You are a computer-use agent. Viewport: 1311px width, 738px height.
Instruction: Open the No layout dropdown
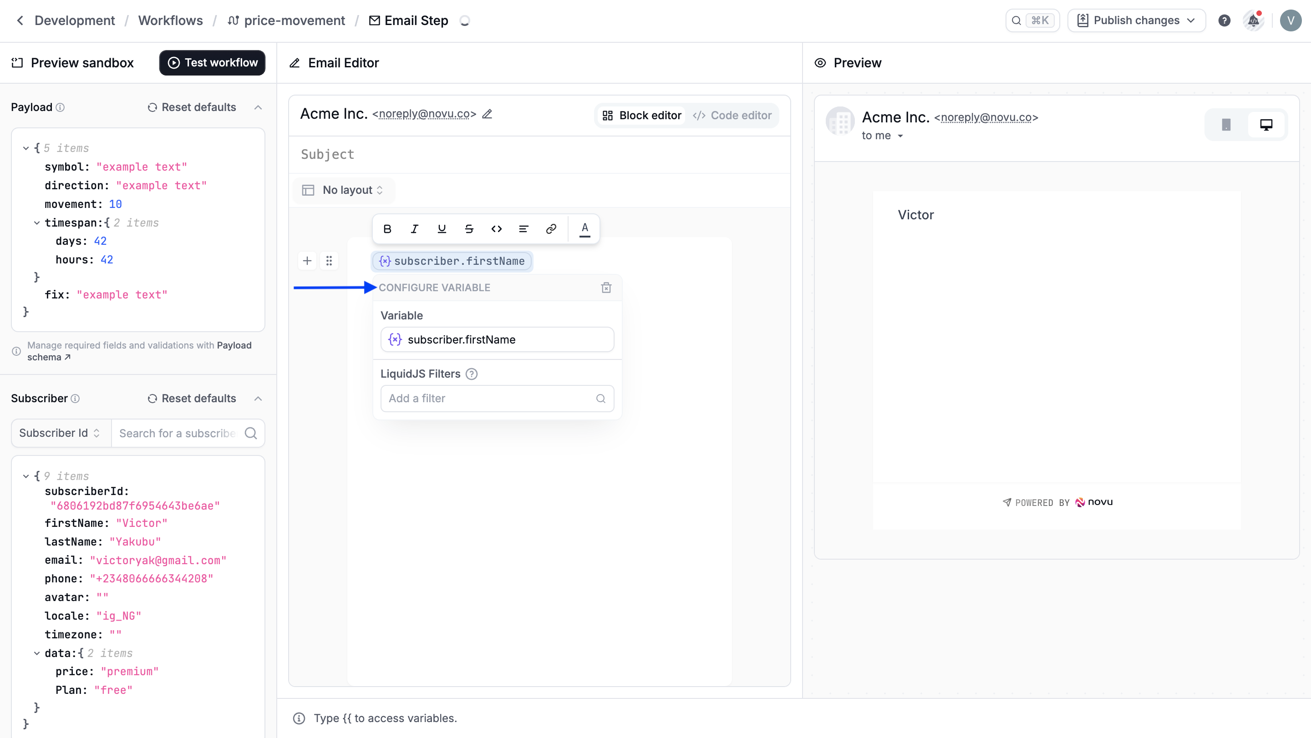click(x=344, y=190)
